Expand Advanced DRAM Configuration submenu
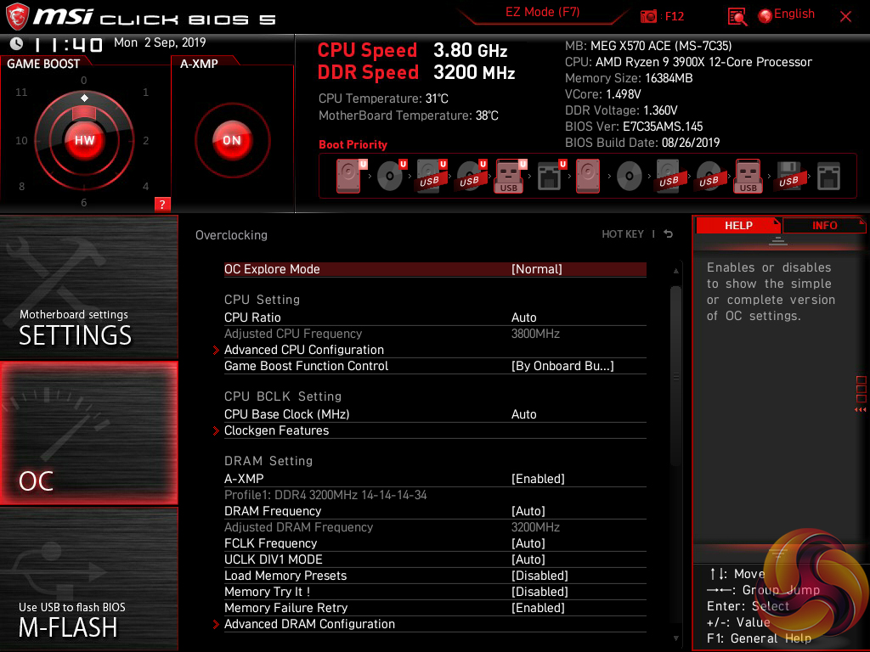The width and height of the screenshot is (870, 652). 435,624
